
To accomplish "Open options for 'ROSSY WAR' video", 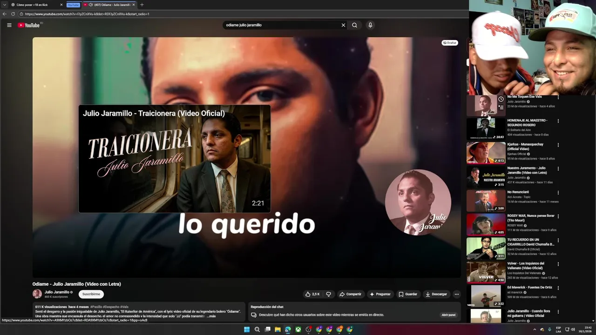I will pos(558,216).
